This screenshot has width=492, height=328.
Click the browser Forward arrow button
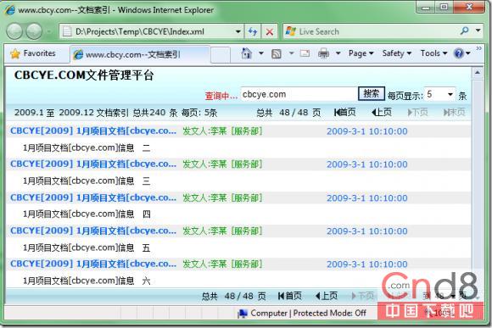(x=34, y=31)
